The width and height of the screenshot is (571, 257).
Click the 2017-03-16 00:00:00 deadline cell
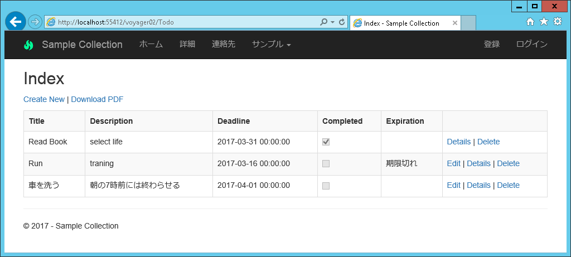coord(265,164)
